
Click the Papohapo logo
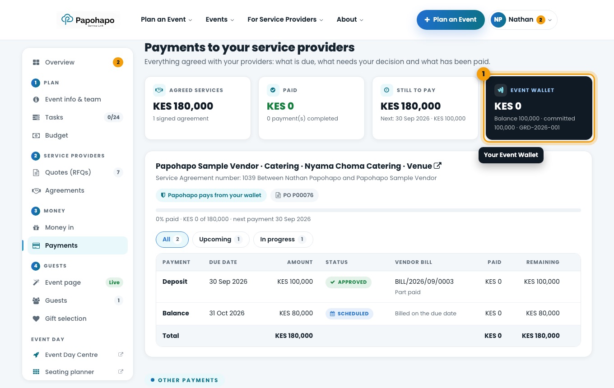click(88, 20)
